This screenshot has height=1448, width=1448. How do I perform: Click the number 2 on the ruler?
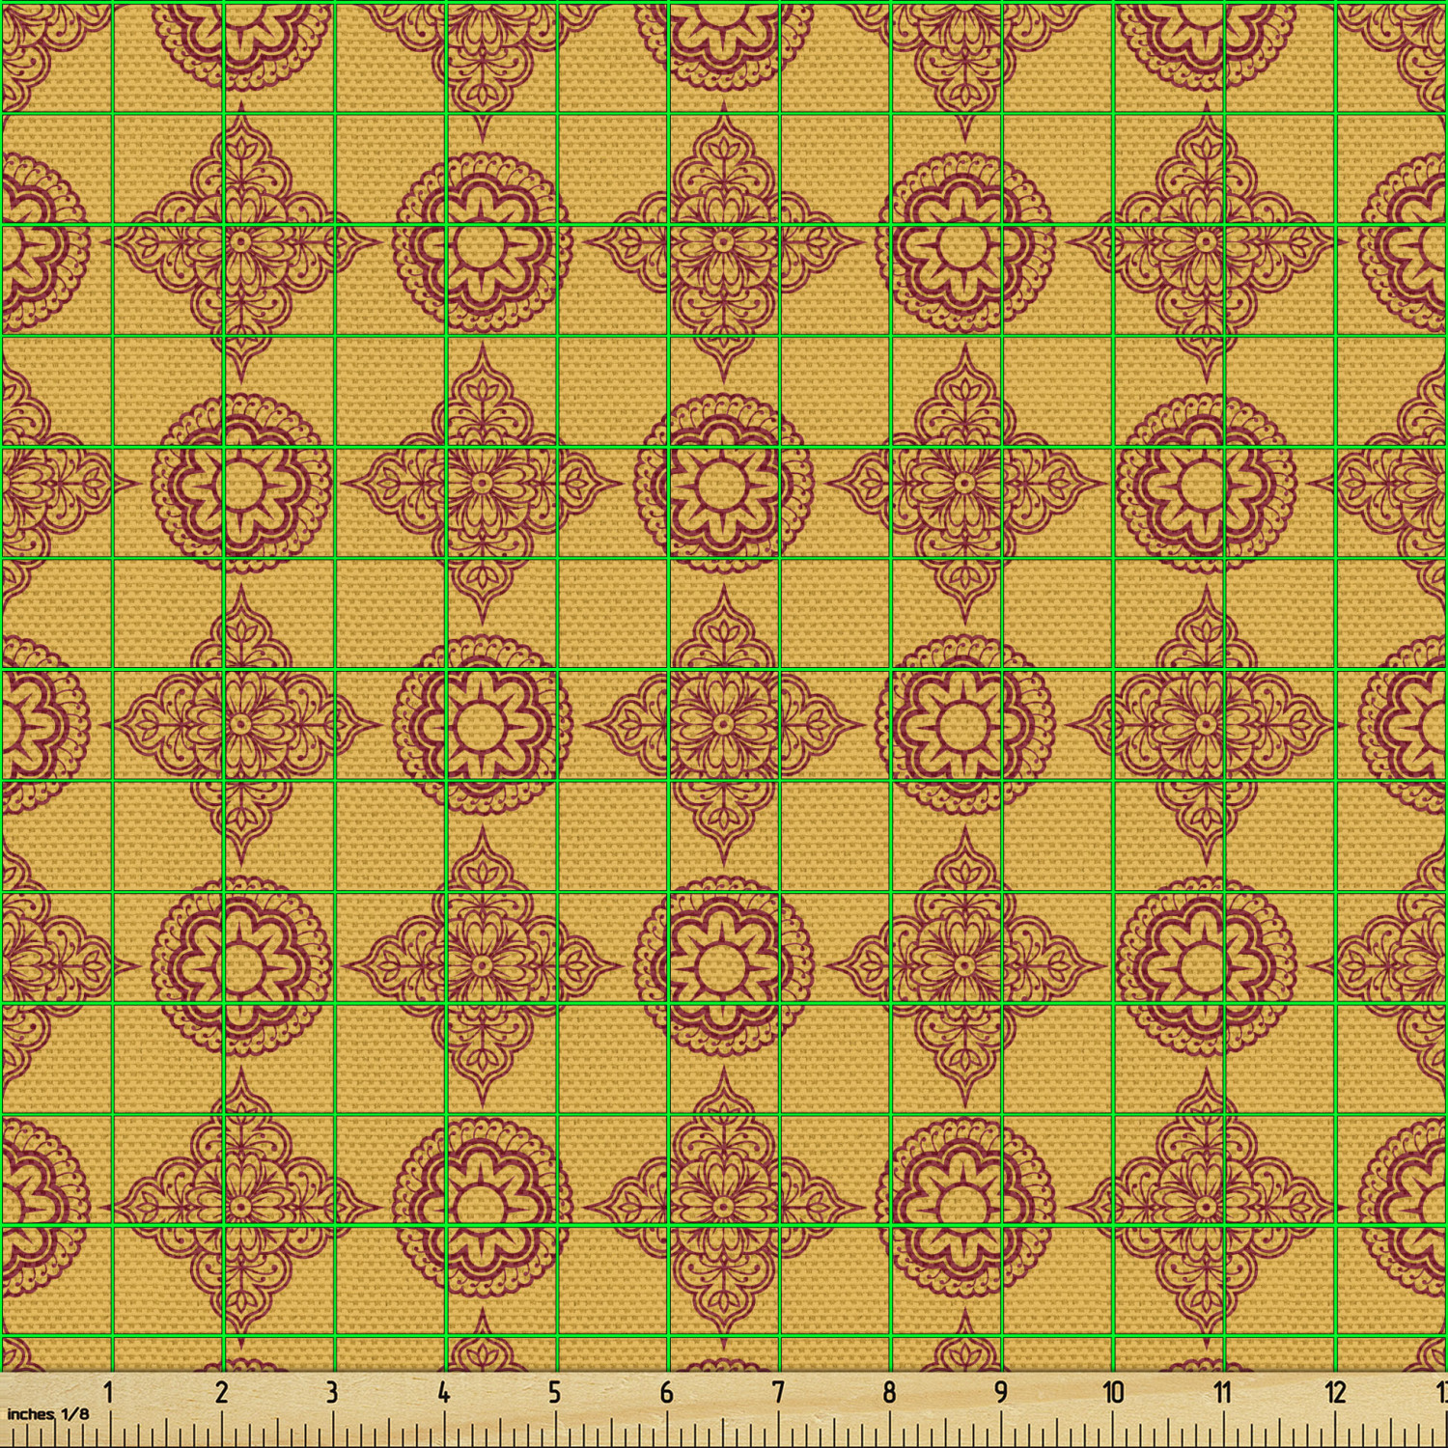point(221,1392)
